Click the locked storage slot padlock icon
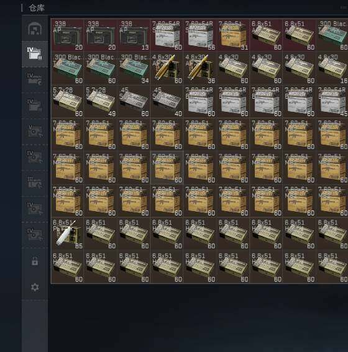Image resolution: width=348 pixels, height=352 pixels. tap(35, 261)
